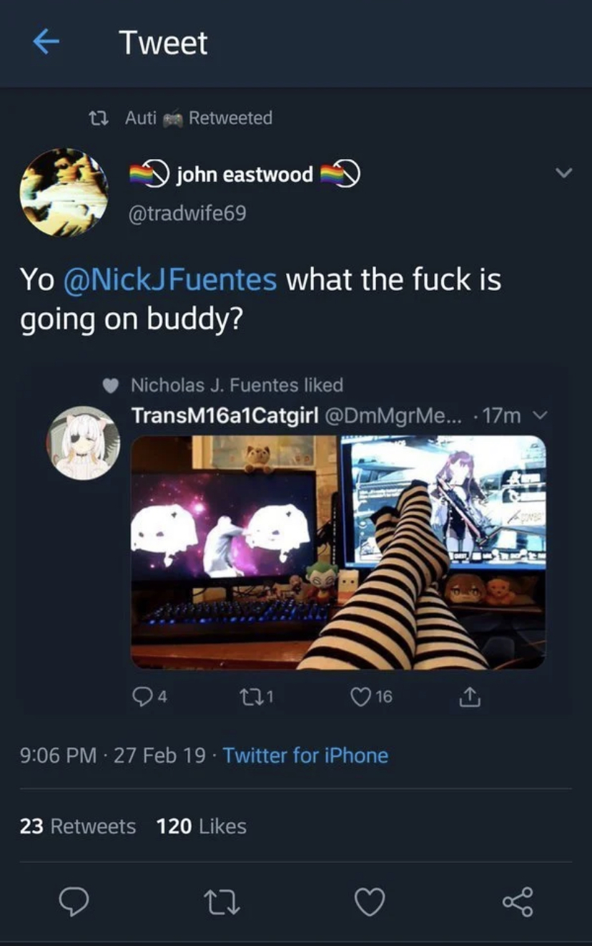The width and height of the screenshot is (592, 946).
Task: Open the quoted tweet's striped socks photo
Action: (x=338, y=552)
